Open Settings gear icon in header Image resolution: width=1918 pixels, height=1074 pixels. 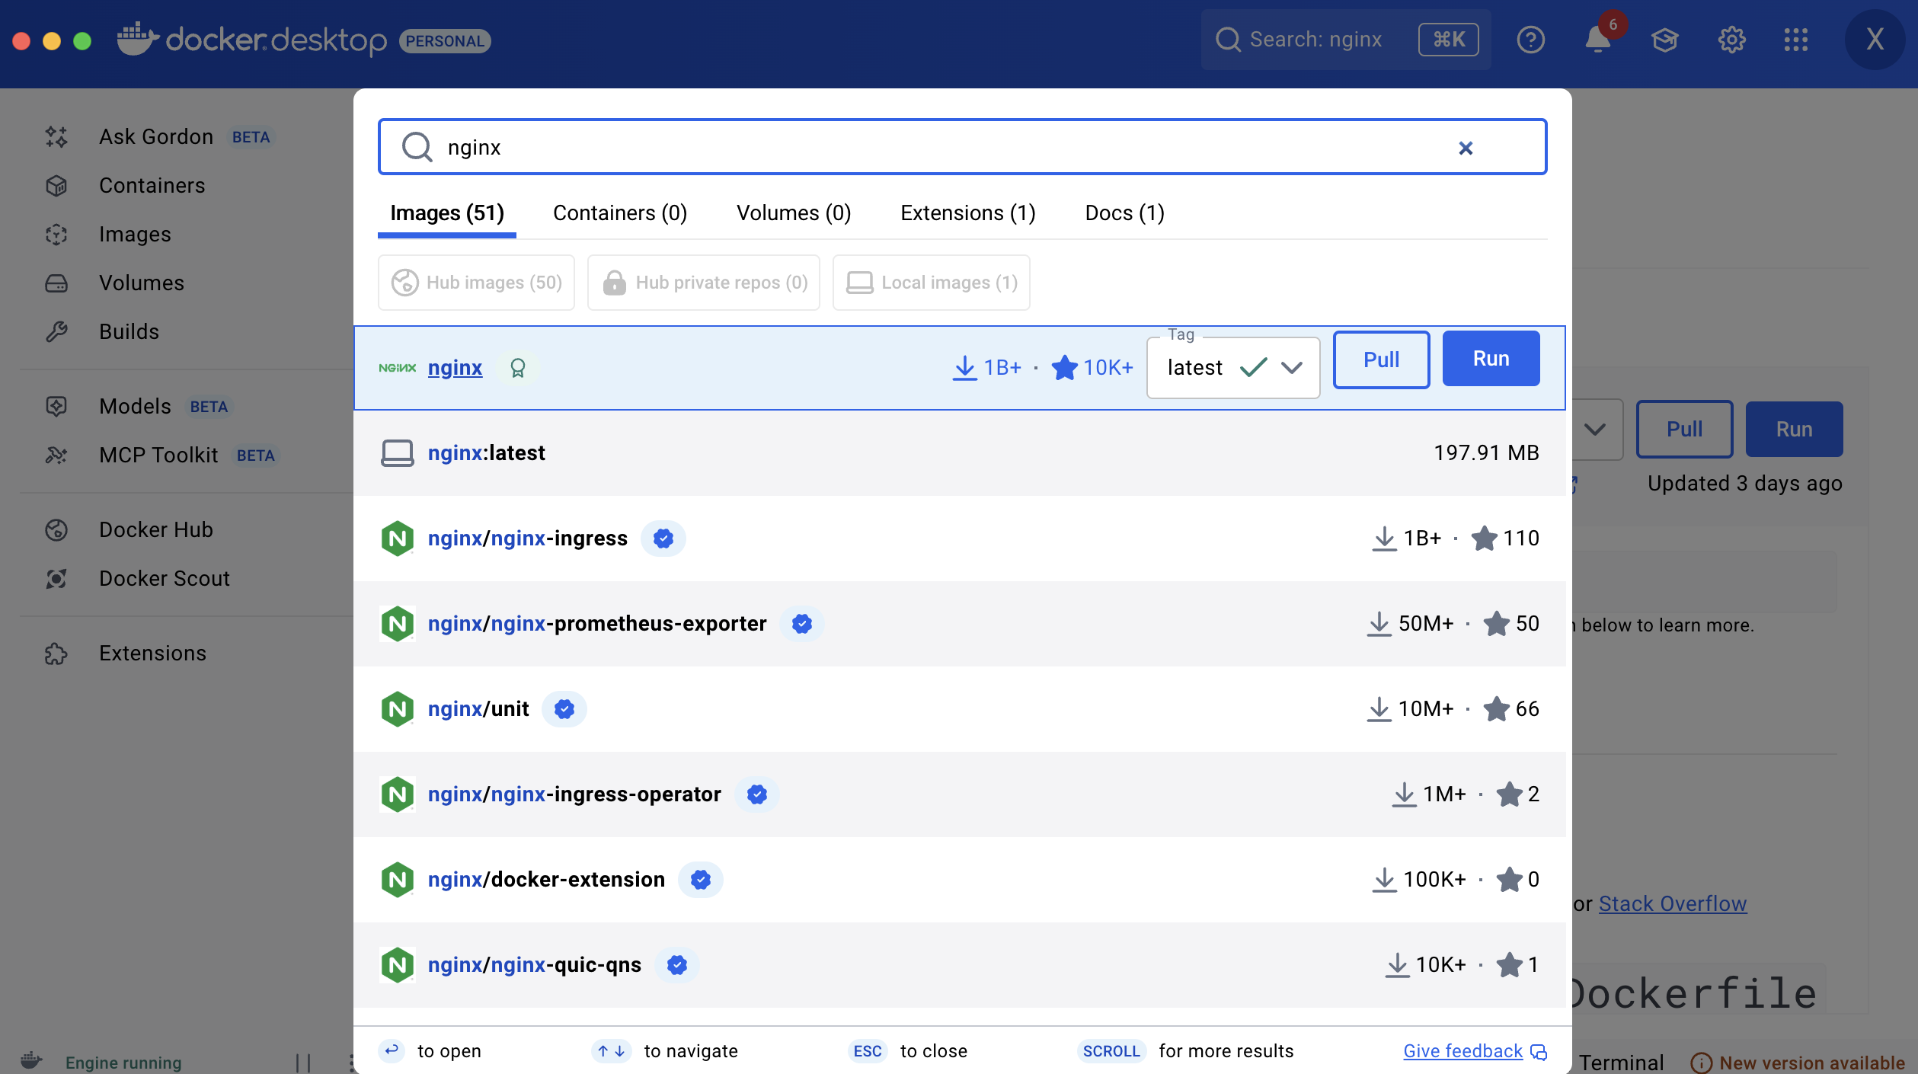(x=1731, y=40)
